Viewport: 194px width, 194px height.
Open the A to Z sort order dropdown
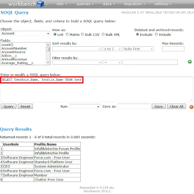112,49
